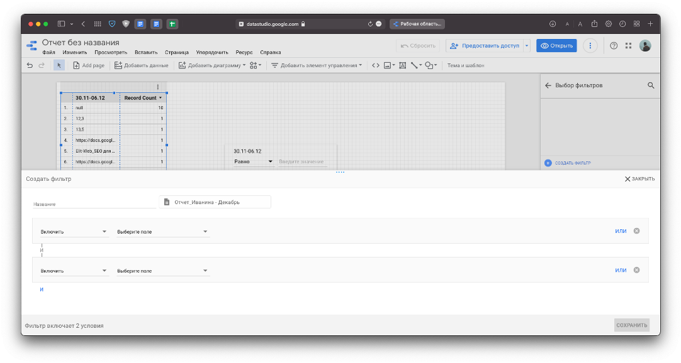Click the Сбросить button
The width and height of the screenshot is (681, 363).
(x=418, y=45)
